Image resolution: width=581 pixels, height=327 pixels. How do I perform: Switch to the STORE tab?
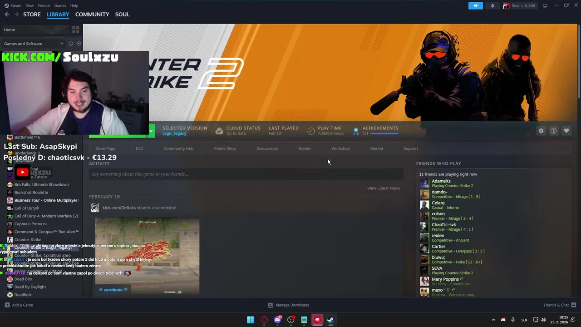pos(32,15)
